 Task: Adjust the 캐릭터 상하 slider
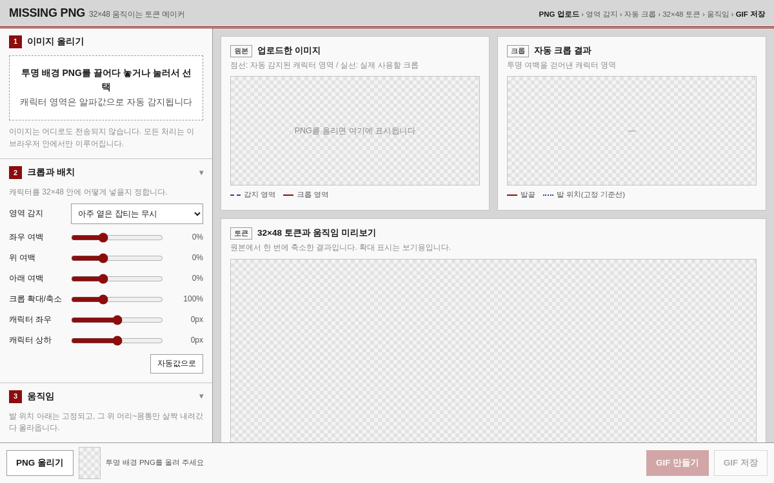(x=117, y=340)
